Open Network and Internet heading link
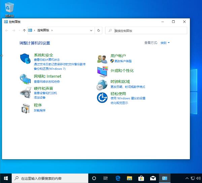The image size is (202, 183). 47,76
